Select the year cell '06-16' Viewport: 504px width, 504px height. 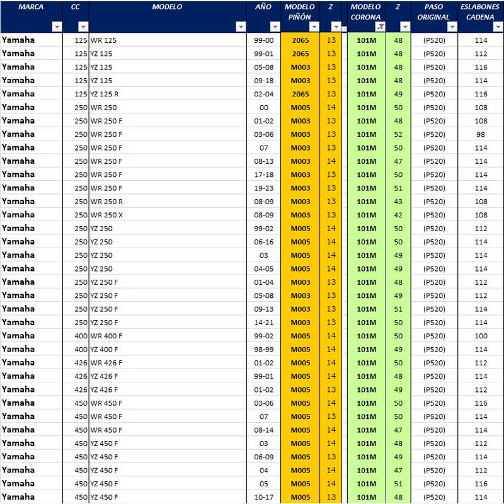tap(263, 242)
